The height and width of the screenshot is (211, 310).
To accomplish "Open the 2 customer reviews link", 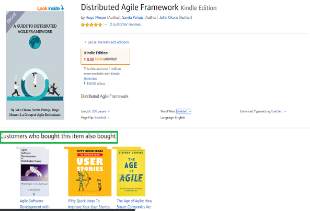I will click(125, 25).
